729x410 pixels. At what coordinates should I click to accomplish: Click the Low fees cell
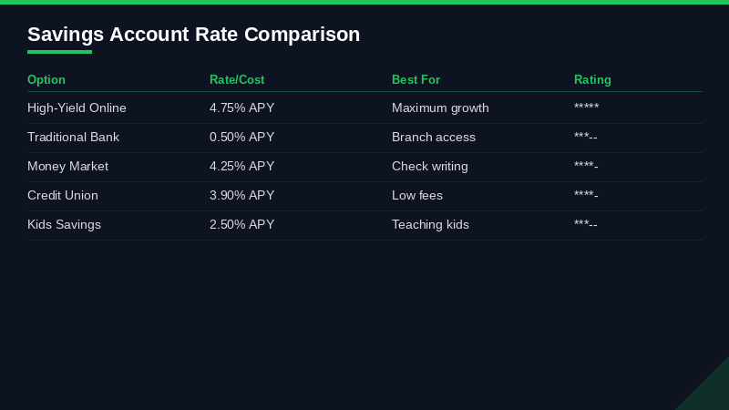pyautogui.click(x=417, y=196)
